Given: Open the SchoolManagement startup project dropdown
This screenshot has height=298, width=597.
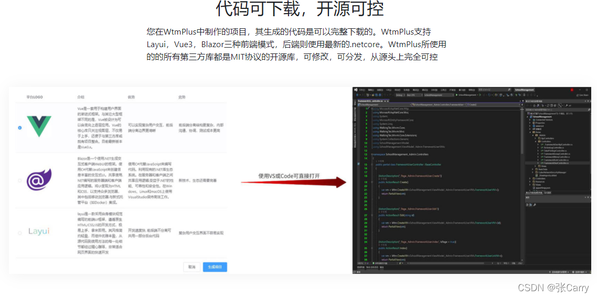Looking at the screenshot, I should tap(439, 95).
